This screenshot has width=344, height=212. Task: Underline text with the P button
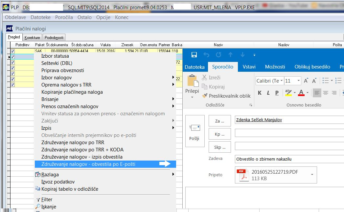(277, 93)
